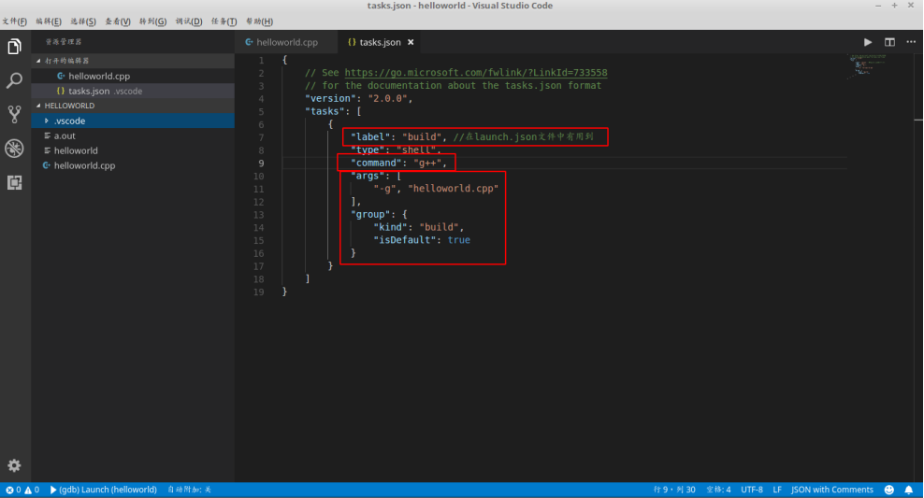Open the 文件(F) menu
This screenshot has width=924, height=498.
14,21
